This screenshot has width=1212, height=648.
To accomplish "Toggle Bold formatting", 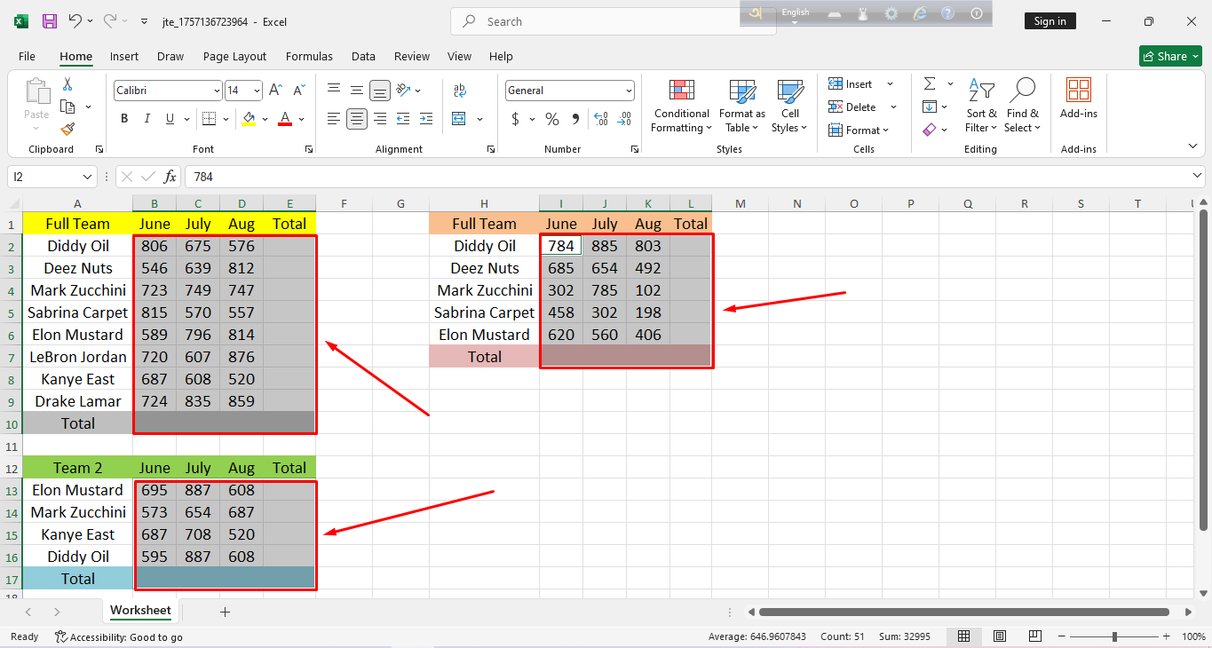I will 124,119.
